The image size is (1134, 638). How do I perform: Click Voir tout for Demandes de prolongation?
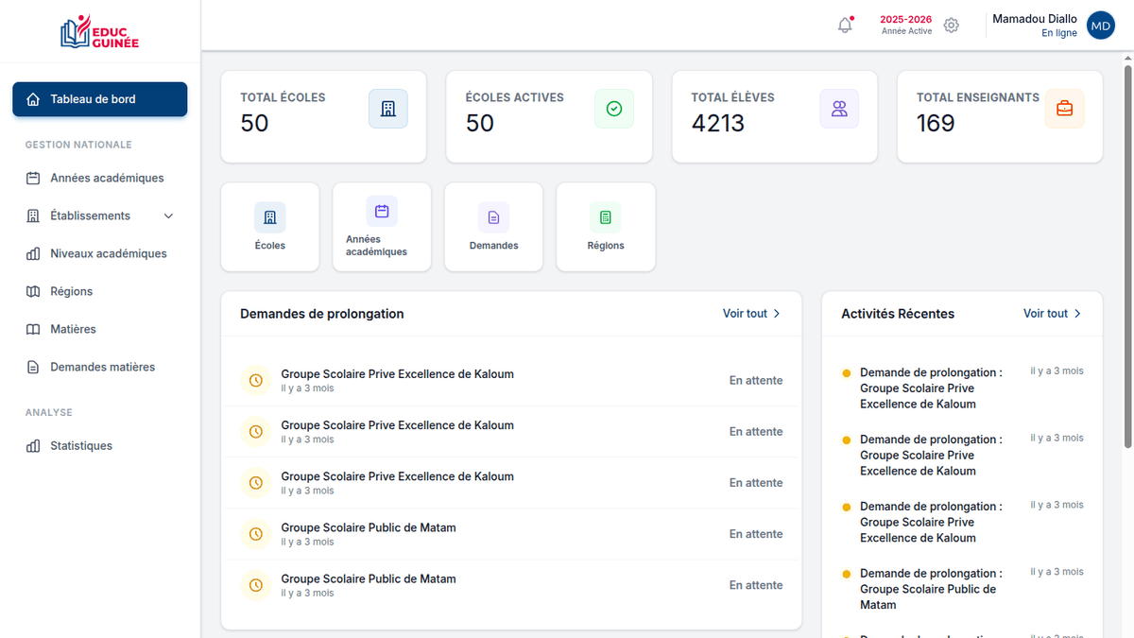752,314
